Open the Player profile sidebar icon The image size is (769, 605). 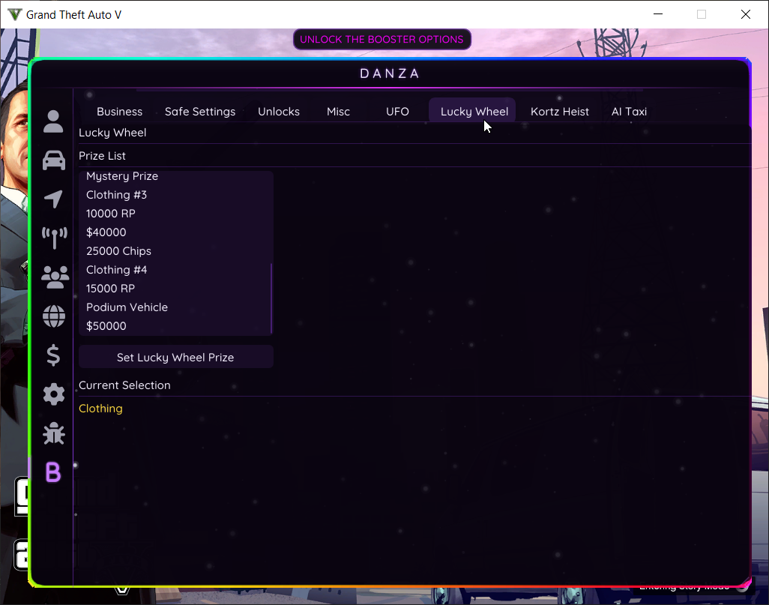53,121
